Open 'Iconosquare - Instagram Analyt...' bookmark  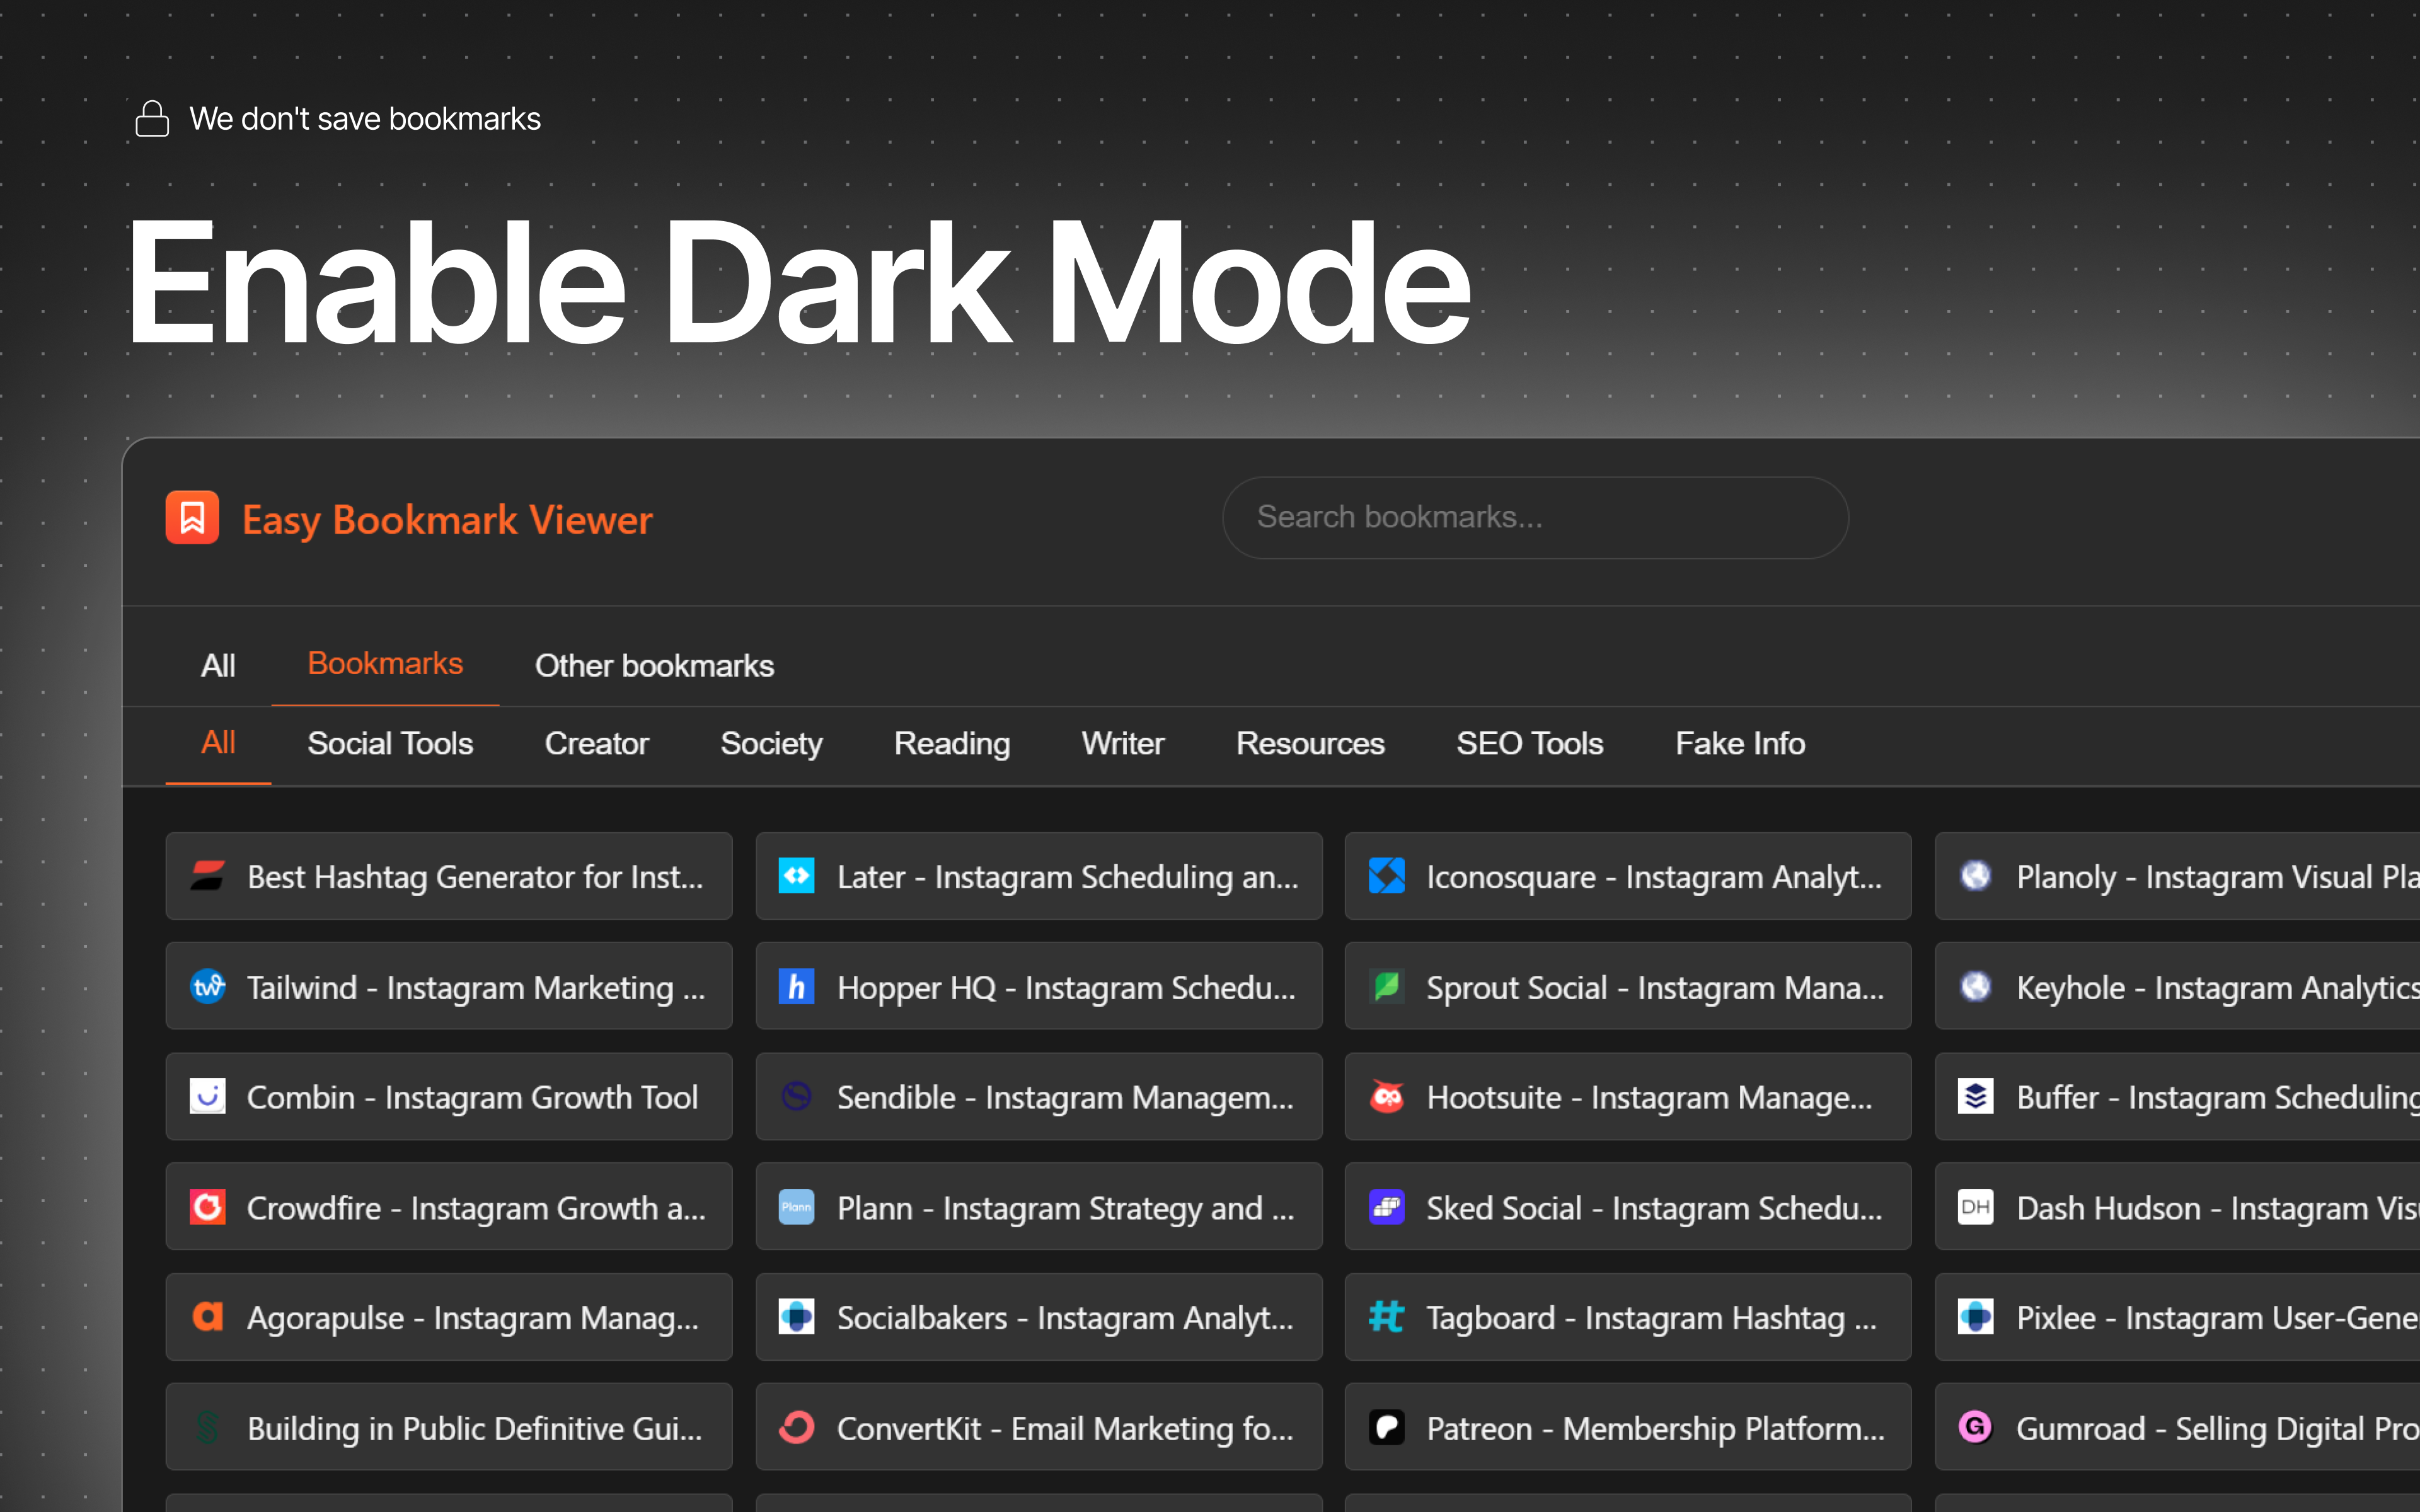pyautogui.click(x=1628, y=876)
